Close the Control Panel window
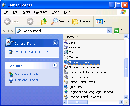The width and height of the screenshot is (130, 106). 125,5
